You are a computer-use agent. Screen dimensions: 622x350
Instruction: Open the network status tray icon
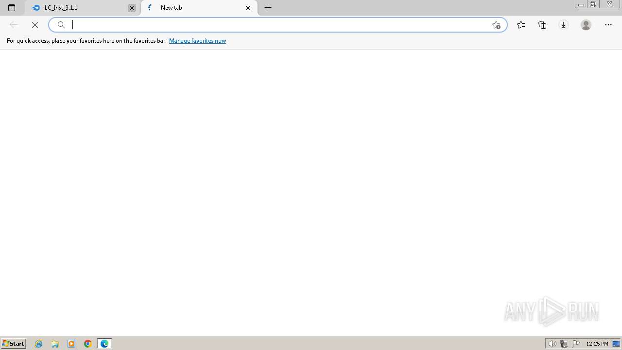[564, 344]
